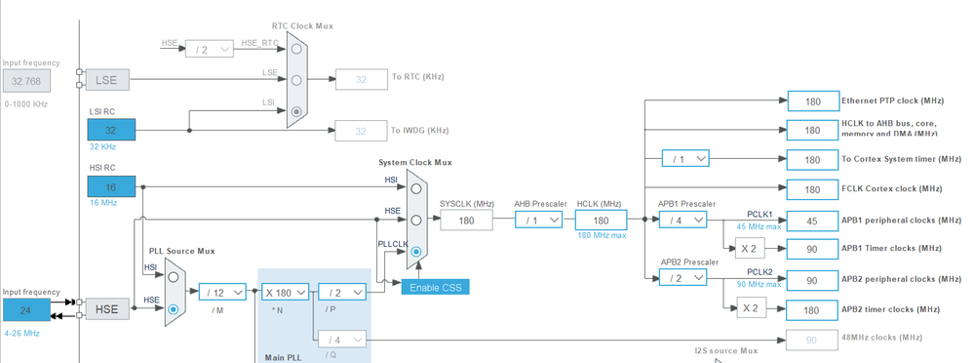Click the LSE input frequency 32.768 field
Screen dimensions: 974x363
(x=26, y=81)
